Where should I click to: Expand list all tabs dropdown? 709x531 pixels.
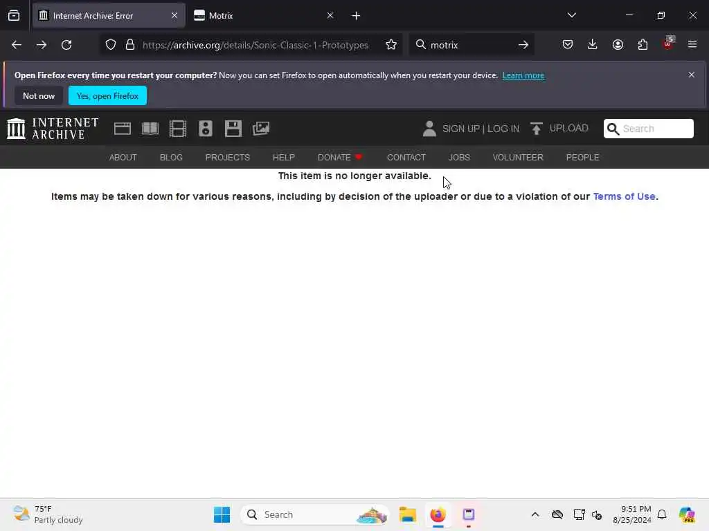coord(571,15)
